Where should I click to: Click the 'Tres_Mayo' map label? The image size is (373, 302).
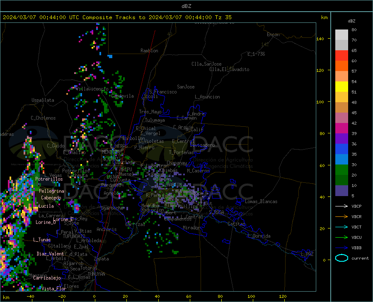click(150, 112)
